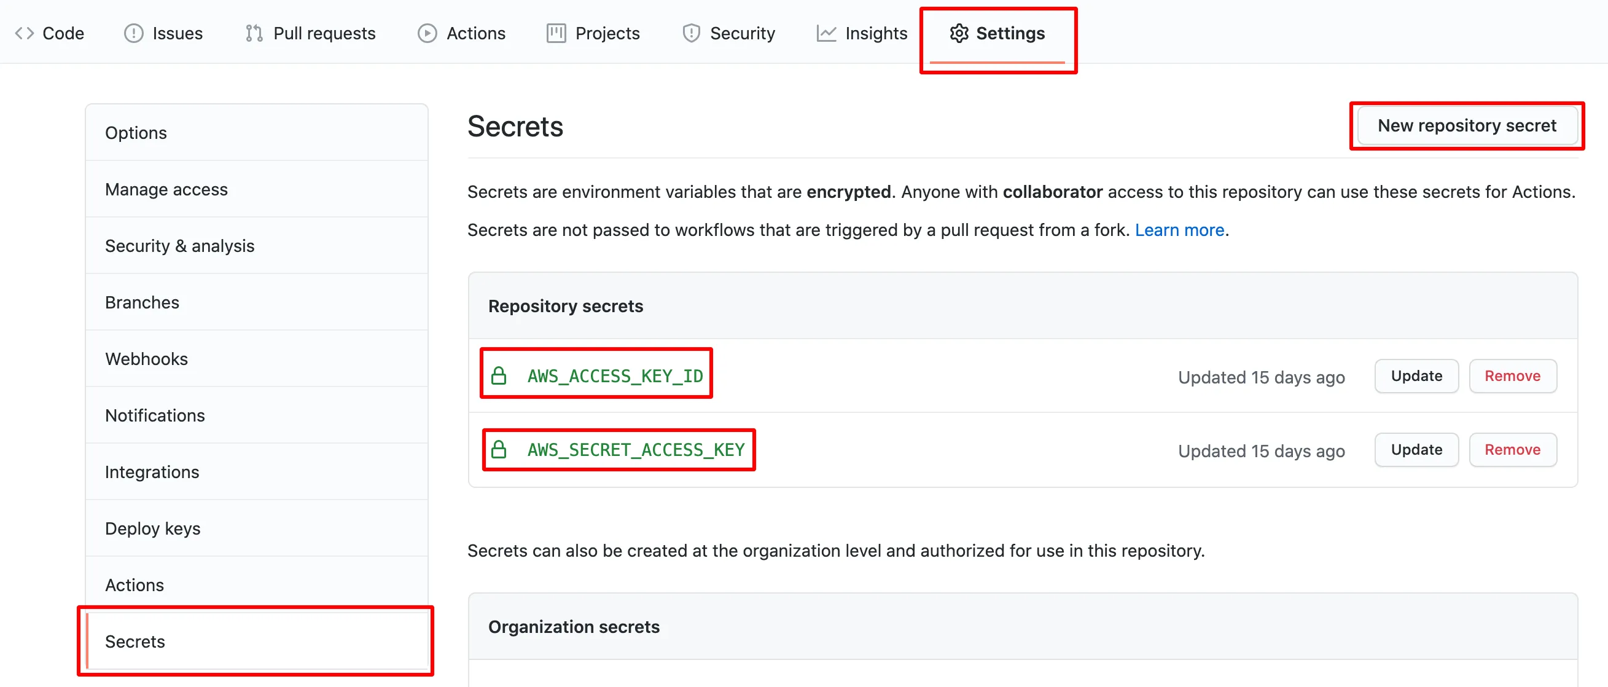
Task: Go to Deploy keys settings
Action: point(152,528)
